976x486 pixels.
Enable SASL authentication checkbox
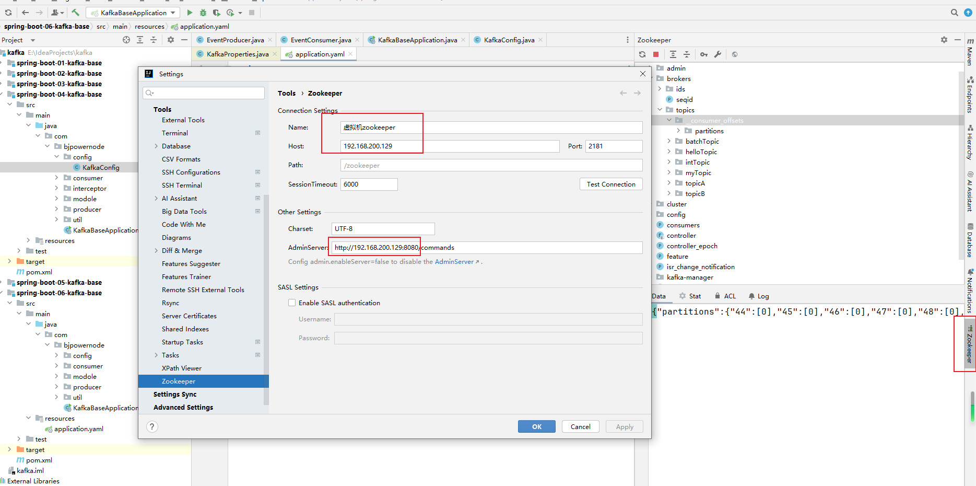pyautogui.click(x=292, y=303)
